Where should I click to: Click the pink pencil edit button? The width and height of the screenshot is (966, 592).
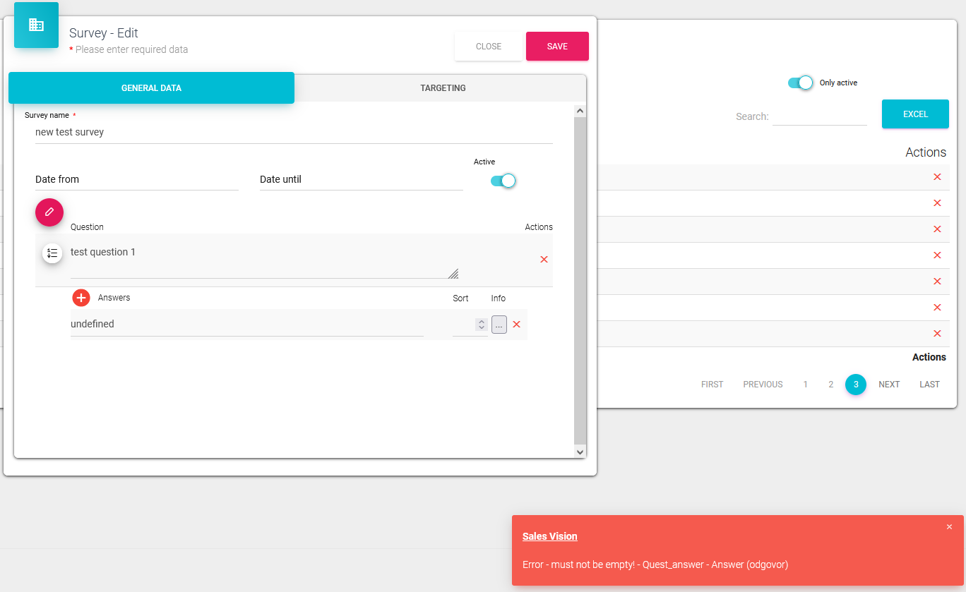pos(49,212)
